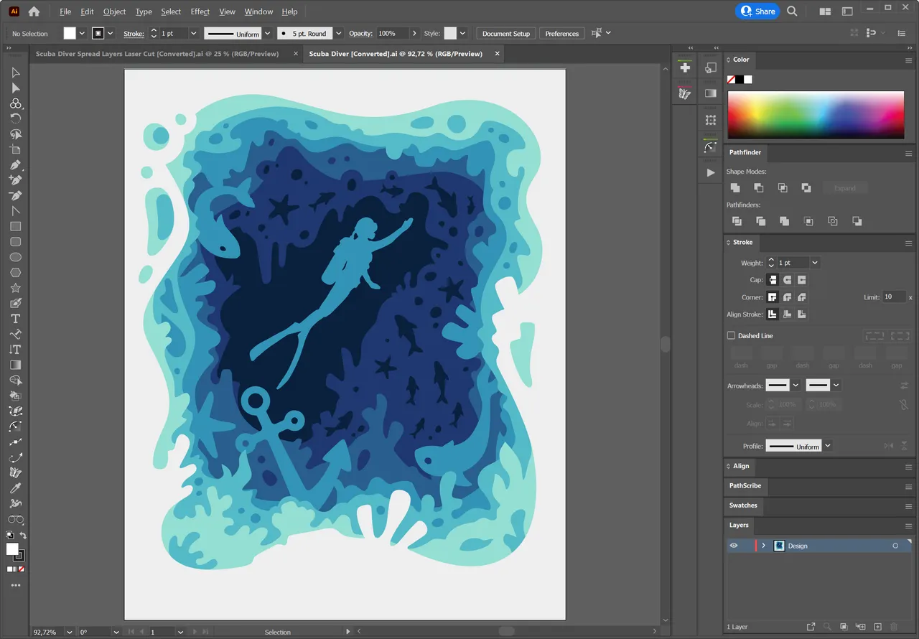Click the Share button
The width and height of the screenshot is (919, 639).
click(x=757, y=11)
